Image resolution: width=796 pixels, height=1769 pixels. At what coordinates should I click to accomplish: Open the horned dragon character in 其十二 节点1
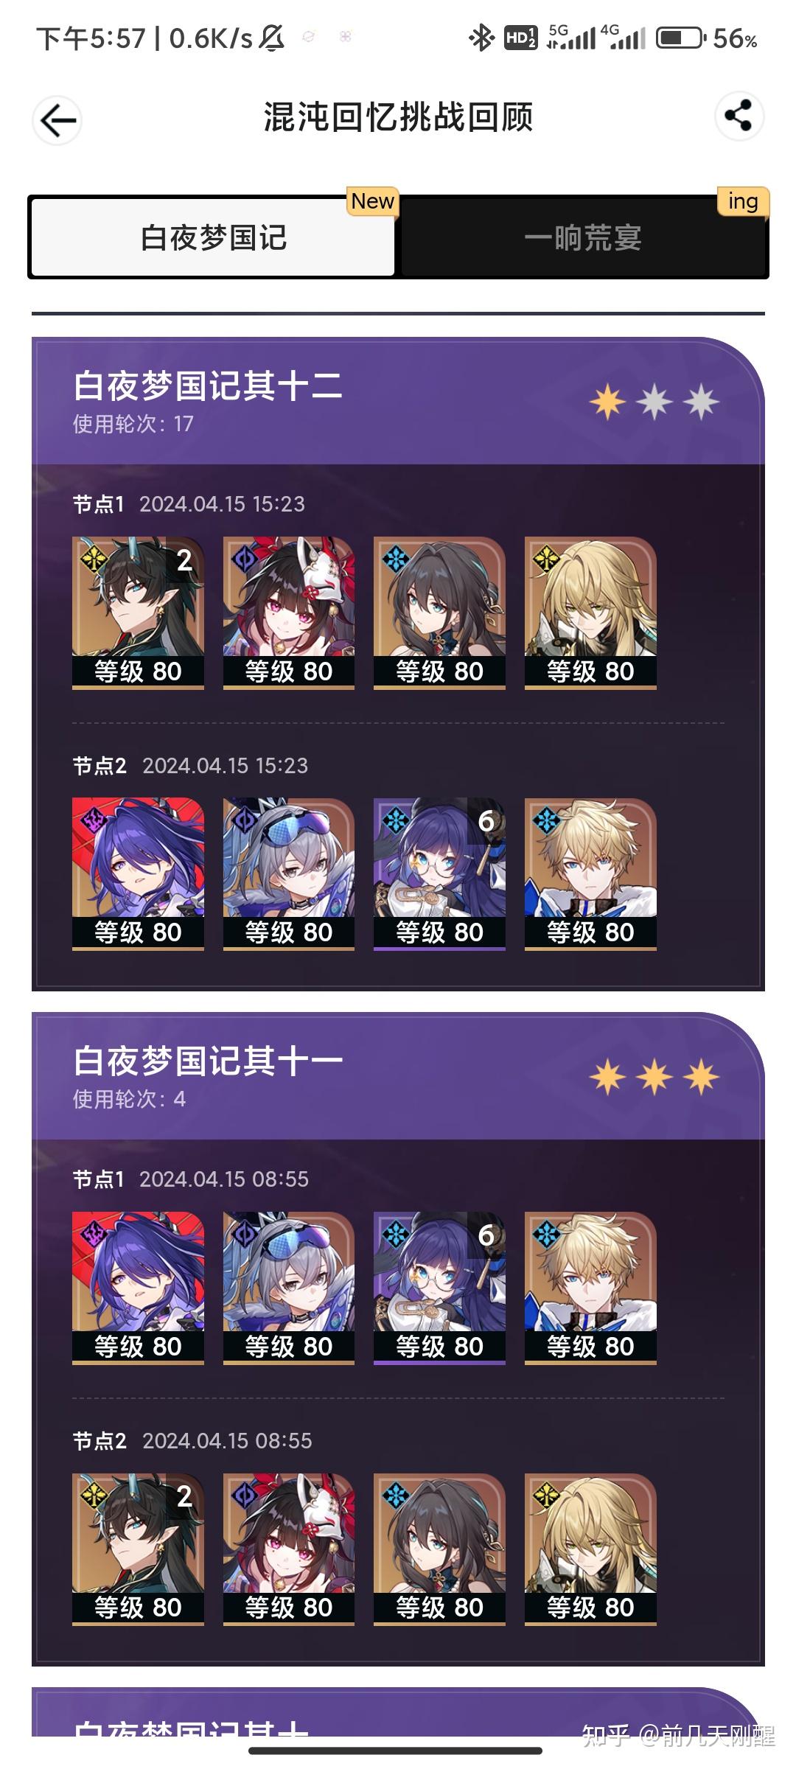click(x=138, y=613)
